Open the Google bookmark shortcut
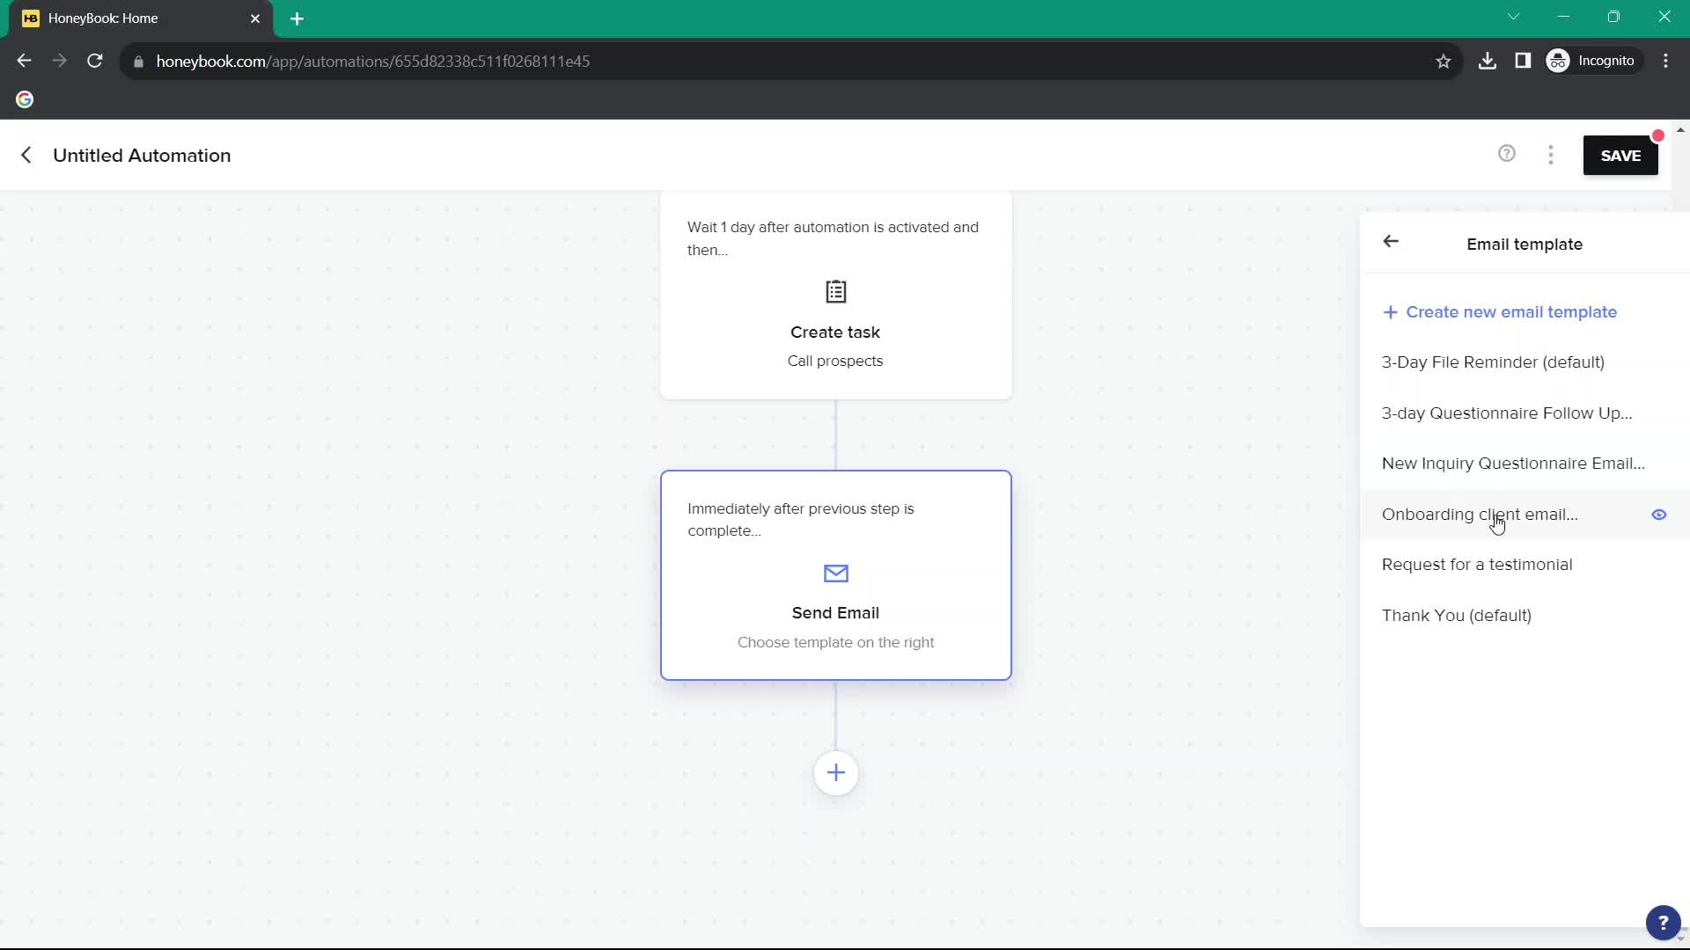This screenshot has height=950, width=1690. [x=25, y=99]
